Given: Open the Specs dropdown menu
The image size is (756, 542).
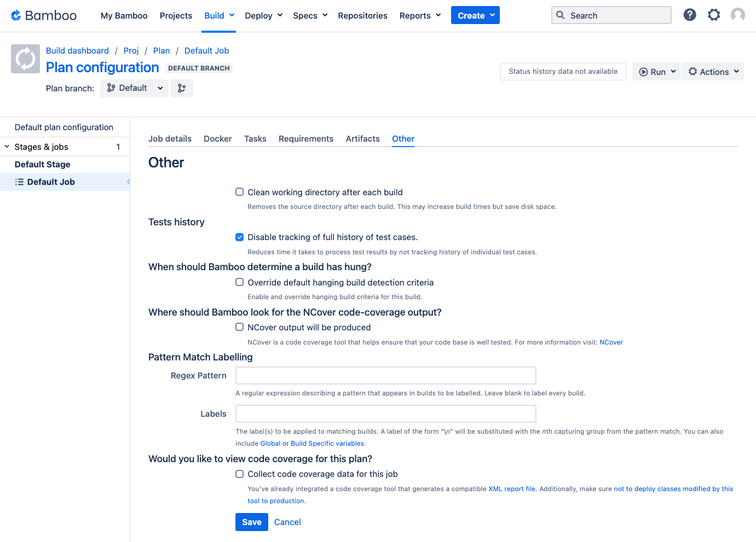Looking at the screenshot, I should 310,15.
